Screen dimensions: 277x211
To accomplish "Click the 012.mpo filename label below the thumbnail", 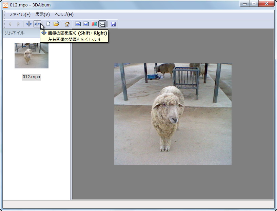I will click(31, 77).
